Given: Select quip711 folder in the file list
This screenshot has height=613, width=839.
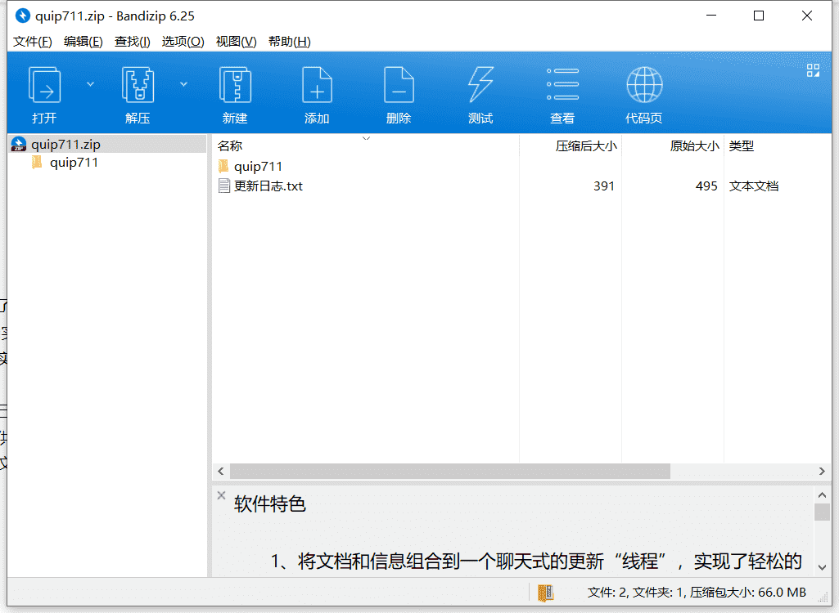Looking at the screenshot, I should pos(258,167).
